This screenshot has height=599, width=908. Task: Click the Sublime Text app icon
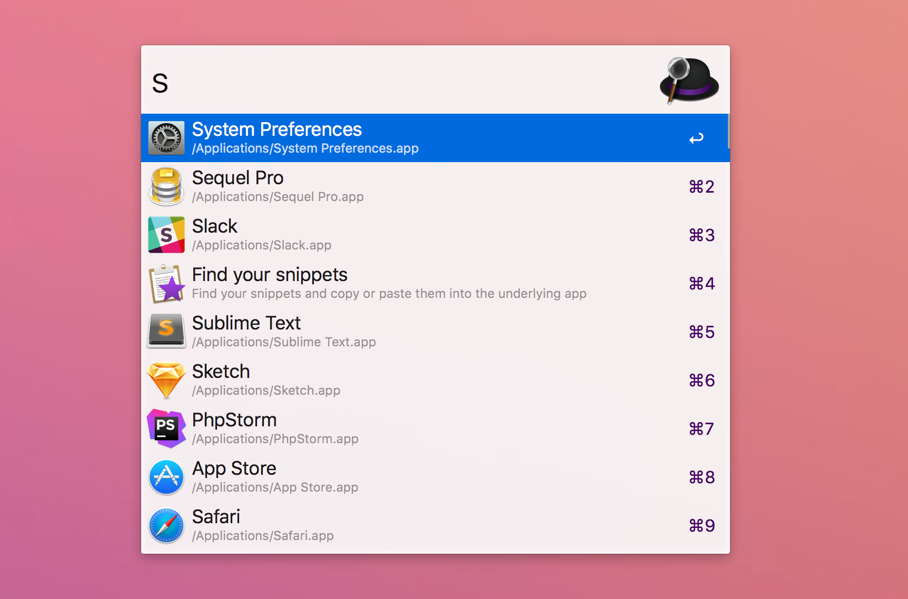(166, 332)
